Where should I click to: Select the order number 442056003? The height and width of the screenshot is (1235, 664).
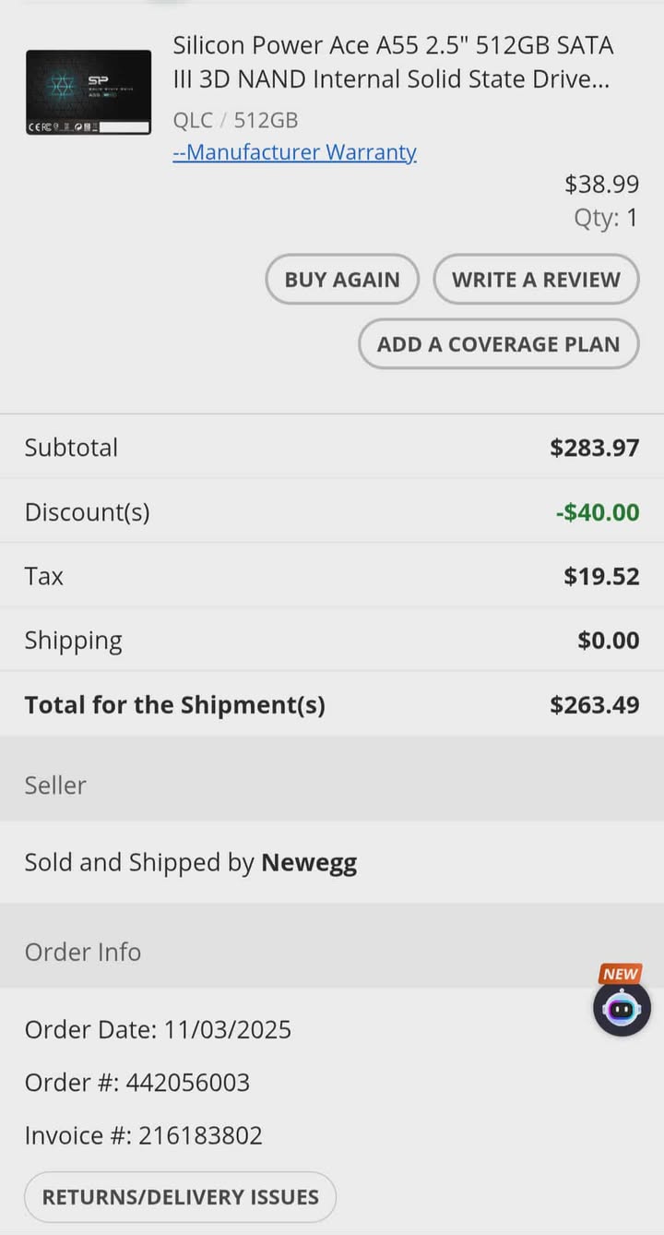188,1082
